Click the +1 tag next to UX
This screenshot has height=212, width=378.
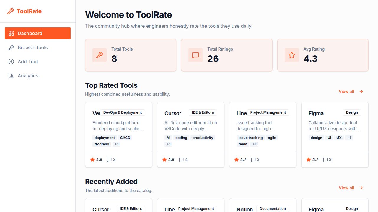pyautogui.click(x=349, y=138)
